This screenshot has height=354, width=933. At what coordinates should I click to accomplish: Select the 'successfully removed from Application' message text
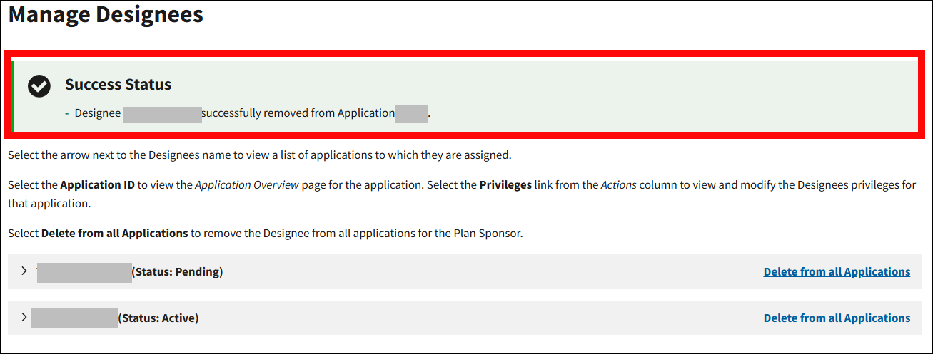tap(298, 113)
